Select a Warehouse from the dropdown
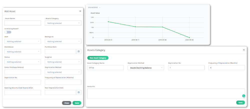 pos(22,52)
